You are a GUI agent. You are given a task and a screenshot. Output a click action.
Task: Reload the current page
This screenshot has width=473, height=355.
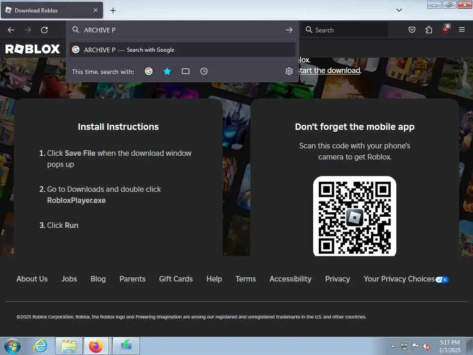coord(44,30)
